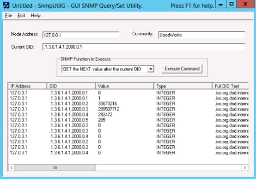Click the Community input field

(x=201, y=35)
